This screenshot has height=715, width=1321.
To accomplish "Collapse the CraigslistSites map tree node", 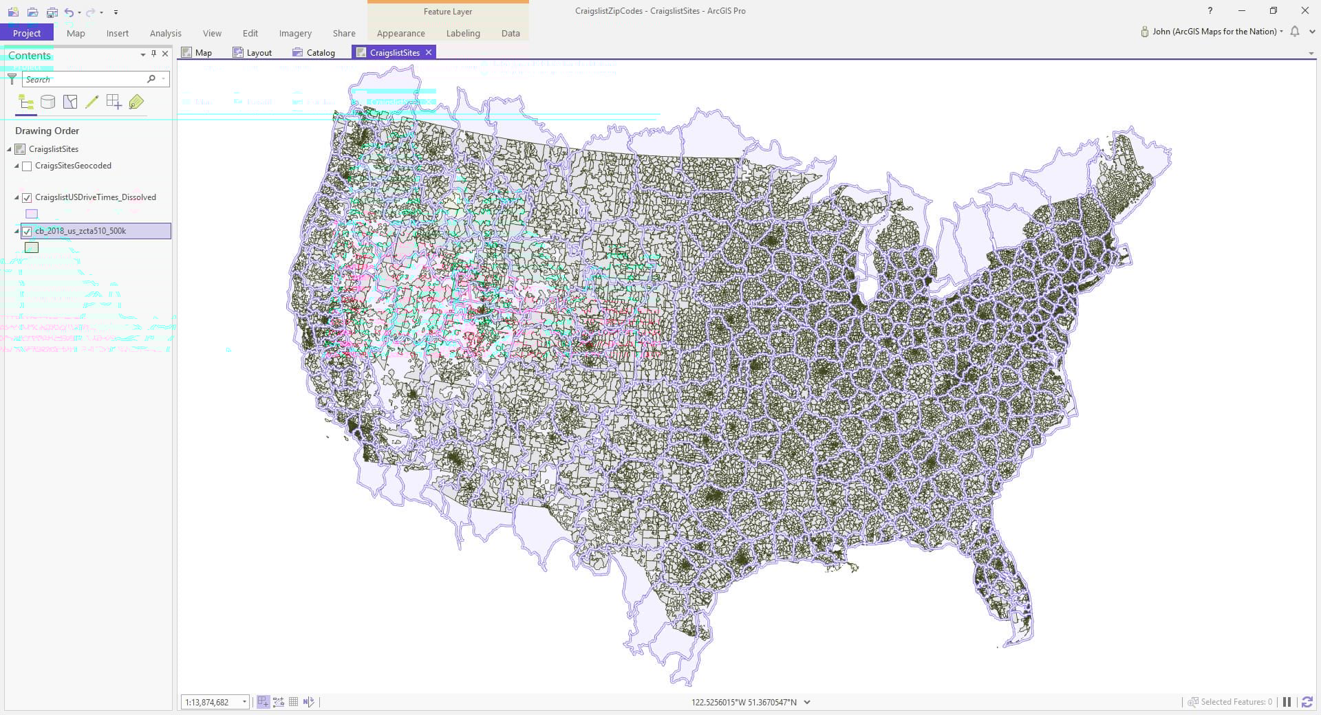I will point(10,149).
